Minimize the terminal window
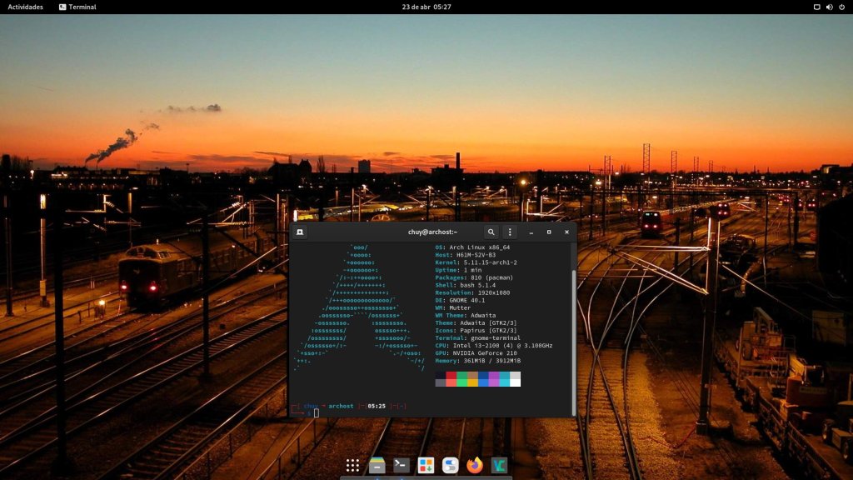This screenshot has height=480, width=853. coord(531,232)
